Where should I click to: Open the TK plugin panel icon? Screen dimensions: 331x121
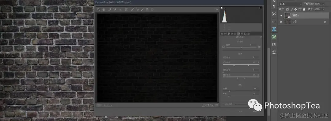click(x=274, y=37)
